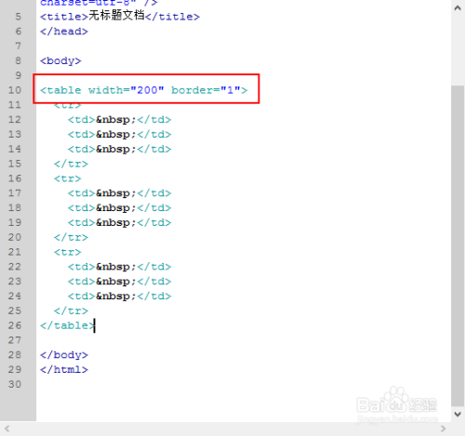Click the td cell code on line 19

pyautogui.click(x=119, y=222)
